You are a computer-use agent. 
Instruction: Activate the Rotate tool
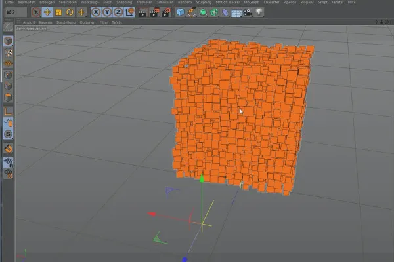[70, 12]
